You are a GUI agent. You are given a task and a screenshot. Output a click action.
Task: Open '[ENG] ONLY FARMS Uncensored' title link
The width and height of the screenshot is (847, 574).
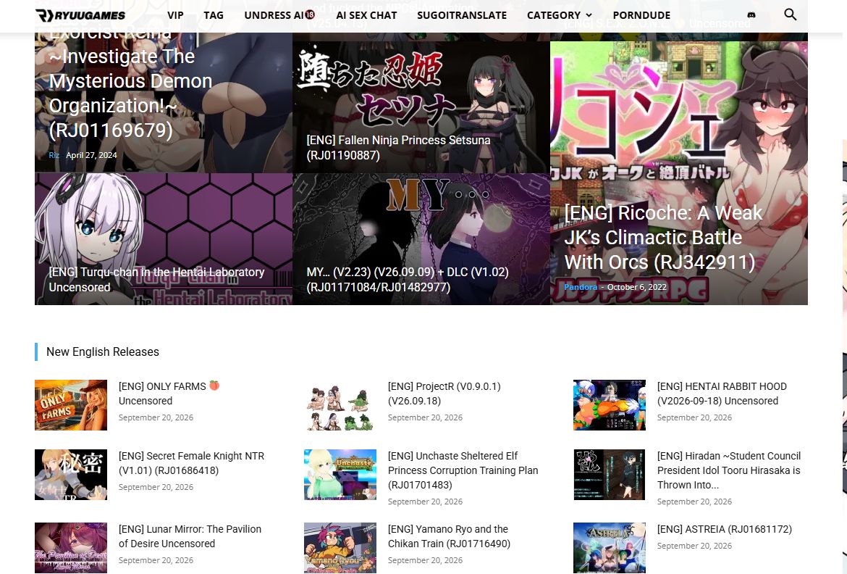(x=169, y=394)
